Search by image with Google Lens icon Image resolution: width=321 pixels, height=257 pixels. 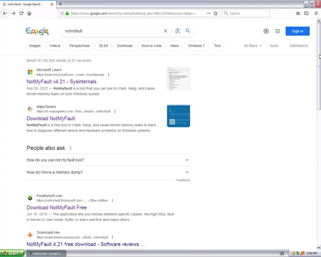coord(178,31)
